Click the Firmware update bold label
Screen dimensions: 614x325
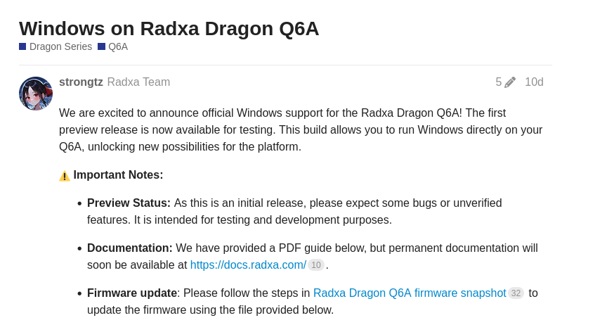pyautogui.click(x=132, y=293)
